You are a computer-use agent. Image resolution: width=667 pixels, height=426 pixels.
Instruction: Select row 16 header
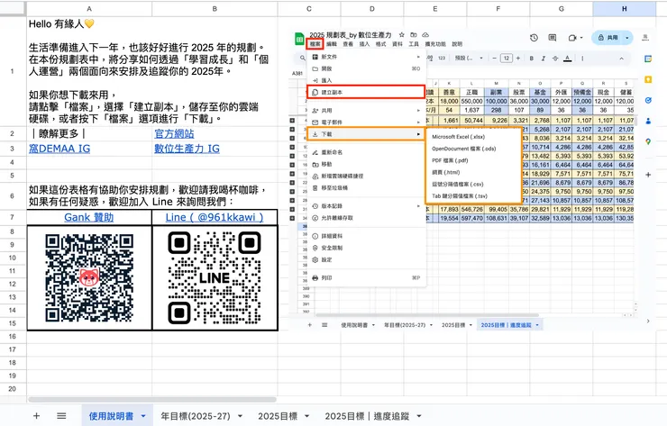click(x=13, y=336)
